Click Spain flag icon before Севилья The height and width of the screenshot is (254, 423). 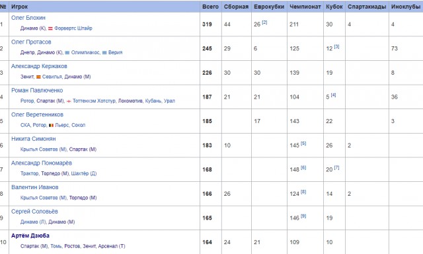38,77
